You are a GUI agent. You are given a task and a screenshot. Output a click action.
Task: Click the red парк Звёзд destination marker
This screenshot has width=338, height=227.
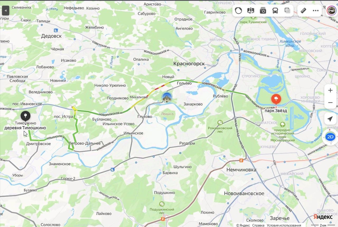pyautogui.click(x=276, y=100)
